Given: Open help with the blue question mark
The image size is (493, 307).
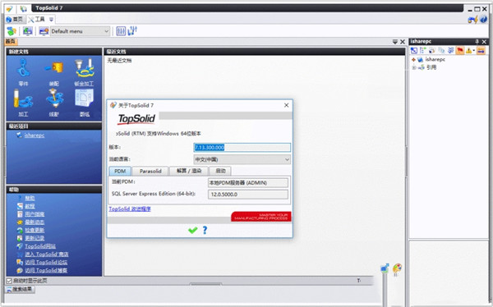Looking at the screenshot, I should 205,231.
